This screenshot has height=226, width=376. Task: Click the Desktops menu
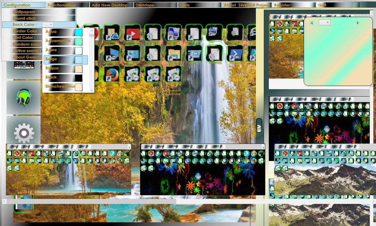click(x=144, y=5)
